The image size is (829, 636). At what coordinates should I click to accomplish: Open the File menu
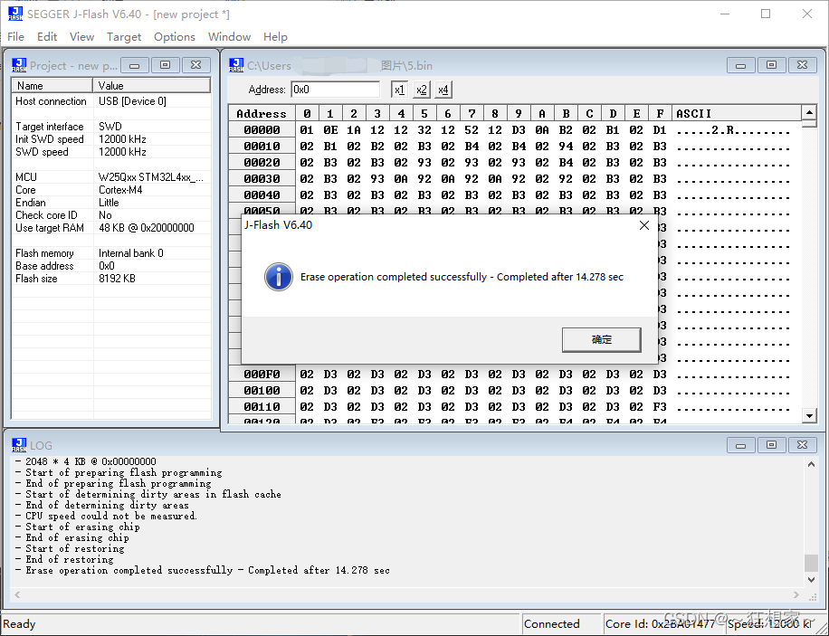[15, 36]
